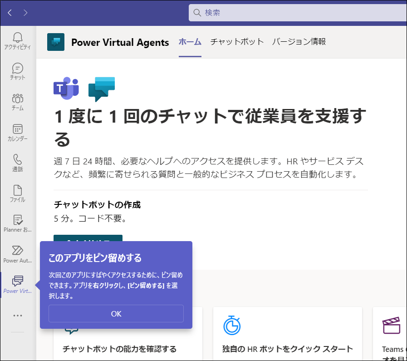Viewport: 407px width, 361px height.
Task: Click the Teams logo on the page
Action: click(x=66, y=88)
